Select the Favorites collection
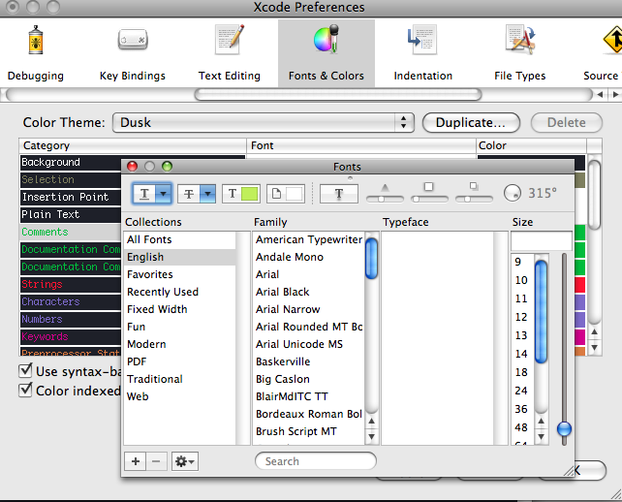Screen dimensions: 622x502 coord(179,274)
